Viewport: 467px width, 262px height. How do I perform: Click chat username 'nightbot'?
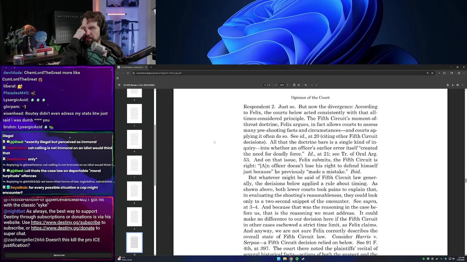point(15,211)
